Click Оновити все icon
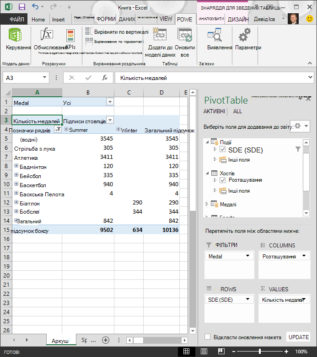This screenshot has width=317, height=357. [x=185, y=35]
